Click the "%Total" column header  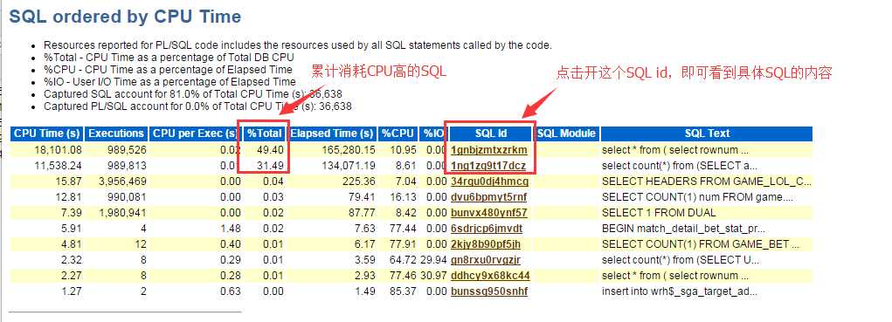pos(264,134)
